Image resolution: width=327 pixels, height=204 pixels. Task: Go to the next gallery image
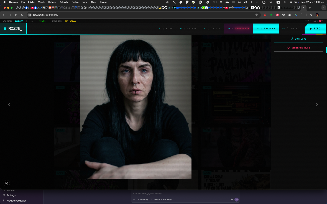click(317, 104)
